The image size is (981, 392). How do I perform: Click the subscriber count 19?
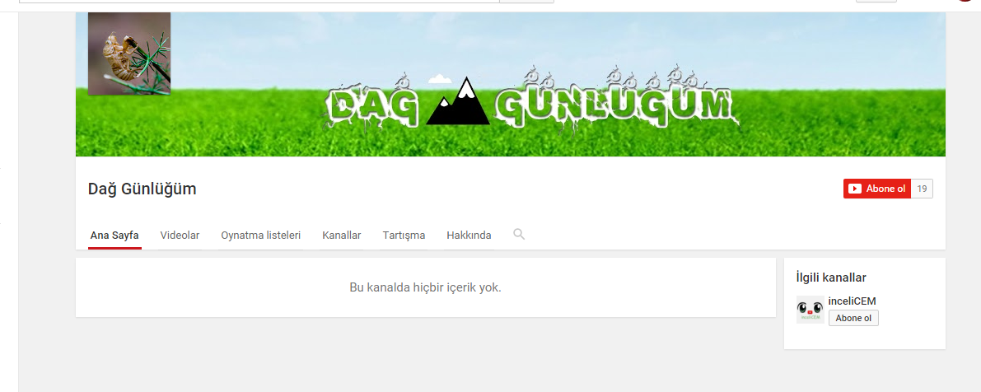[x=922, y=189]
